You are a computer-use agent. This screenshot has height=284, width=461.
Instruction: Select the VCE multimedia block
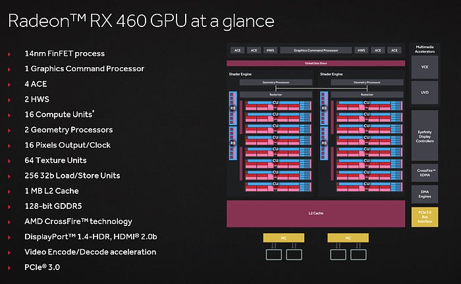click(425, 67)
